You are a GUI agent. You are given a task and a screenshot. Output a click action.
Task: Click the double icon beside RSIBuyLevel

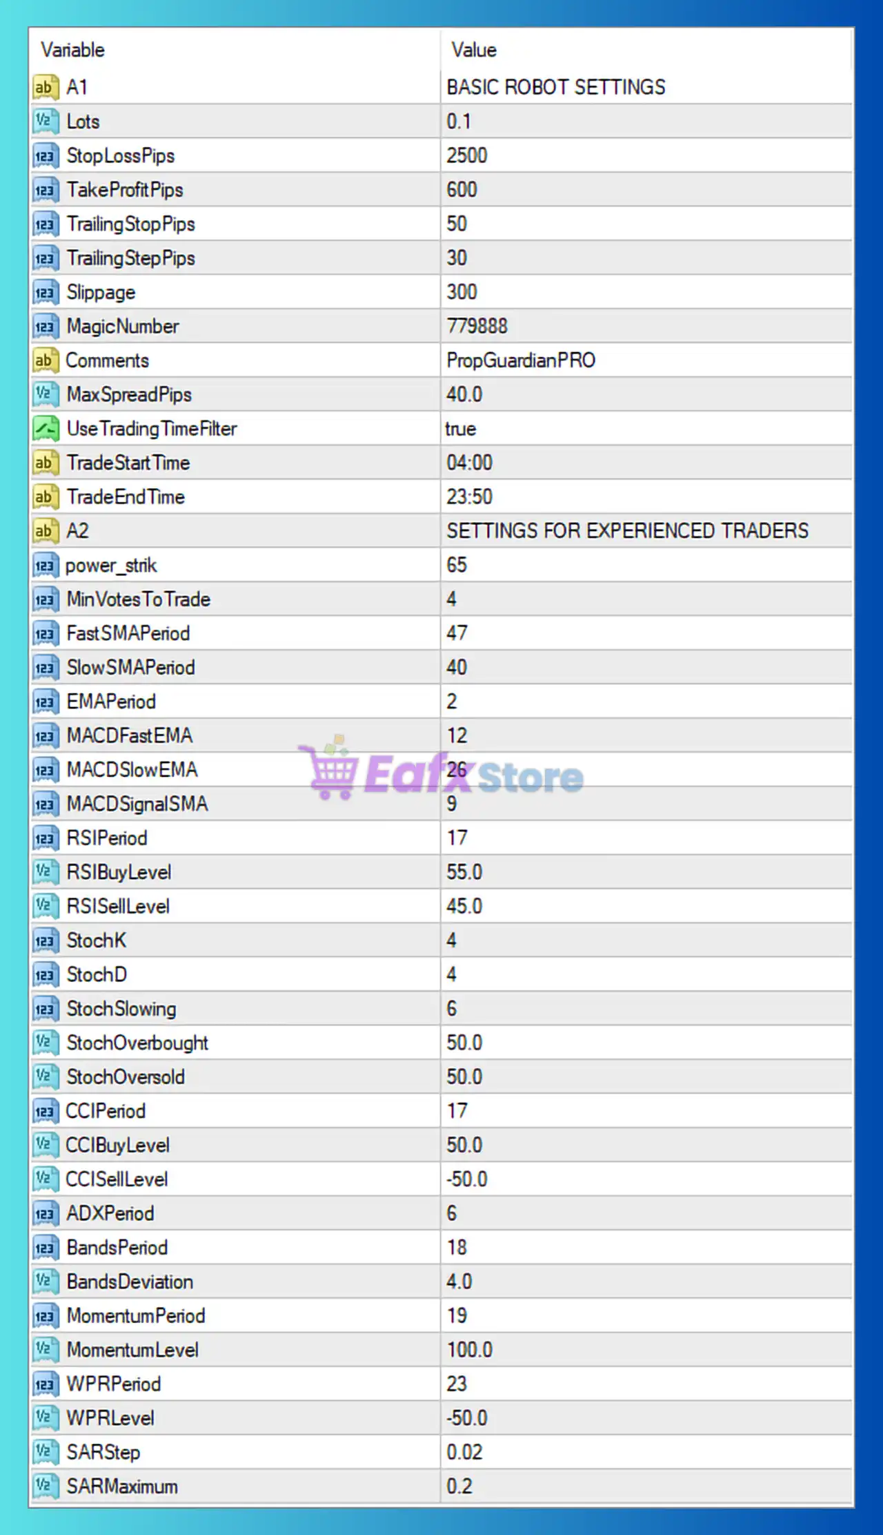(x=45, y=872)
